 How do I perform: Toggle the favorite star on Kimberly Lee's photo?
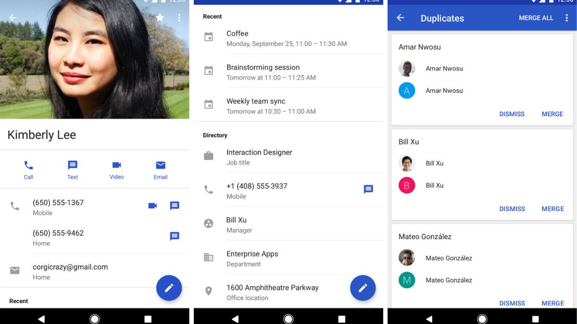coord(160,18)
